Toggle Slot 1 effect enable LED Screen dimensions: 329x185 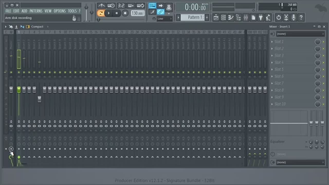click(x=323, y=42)
